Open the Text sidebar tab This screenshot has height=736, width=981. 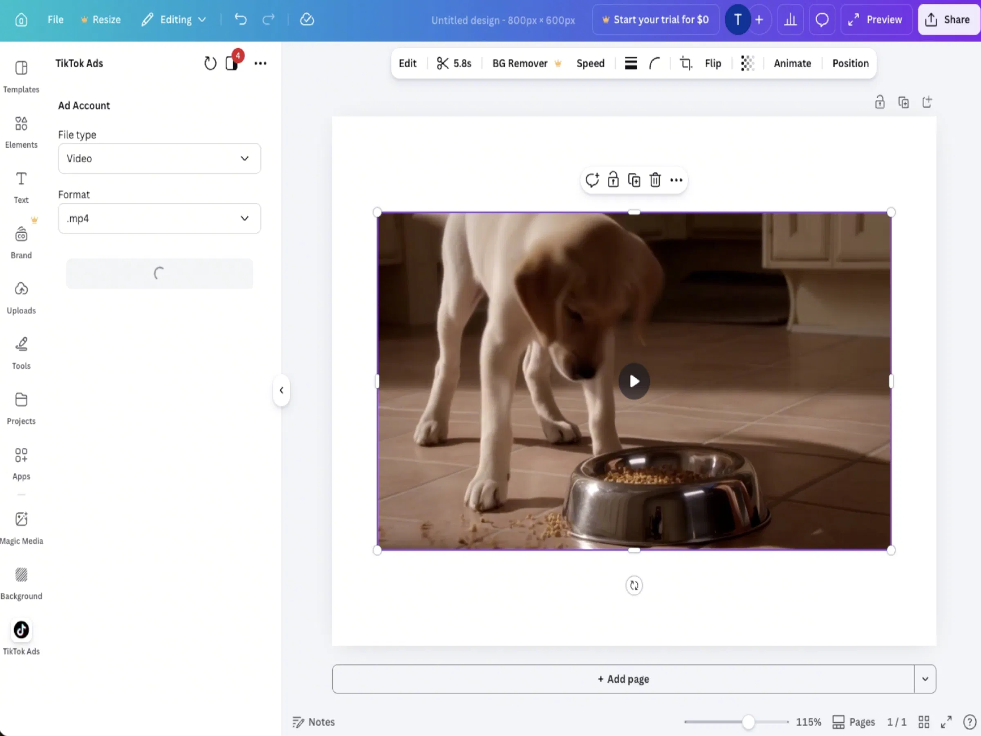pos(21,187)
